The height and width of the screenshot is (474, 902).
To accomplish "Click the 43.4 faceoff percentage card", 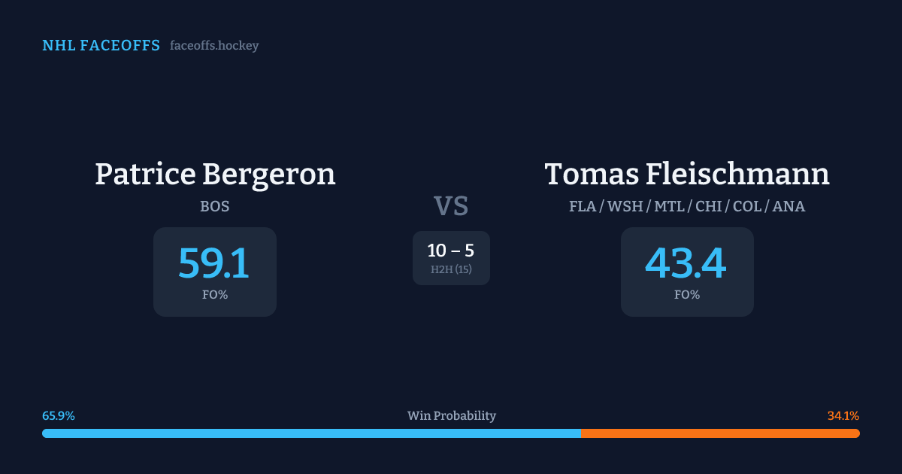I will pyautogui.click(x=687, y=272).
